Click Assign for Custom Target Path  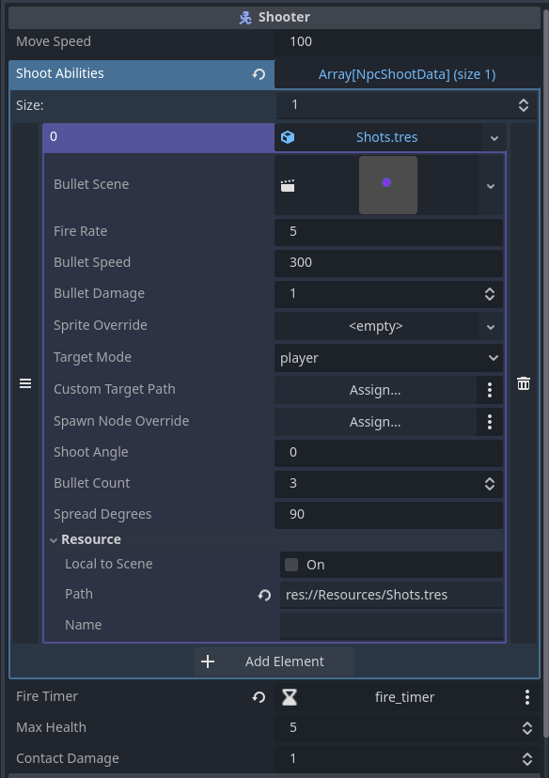click(375, 390)
